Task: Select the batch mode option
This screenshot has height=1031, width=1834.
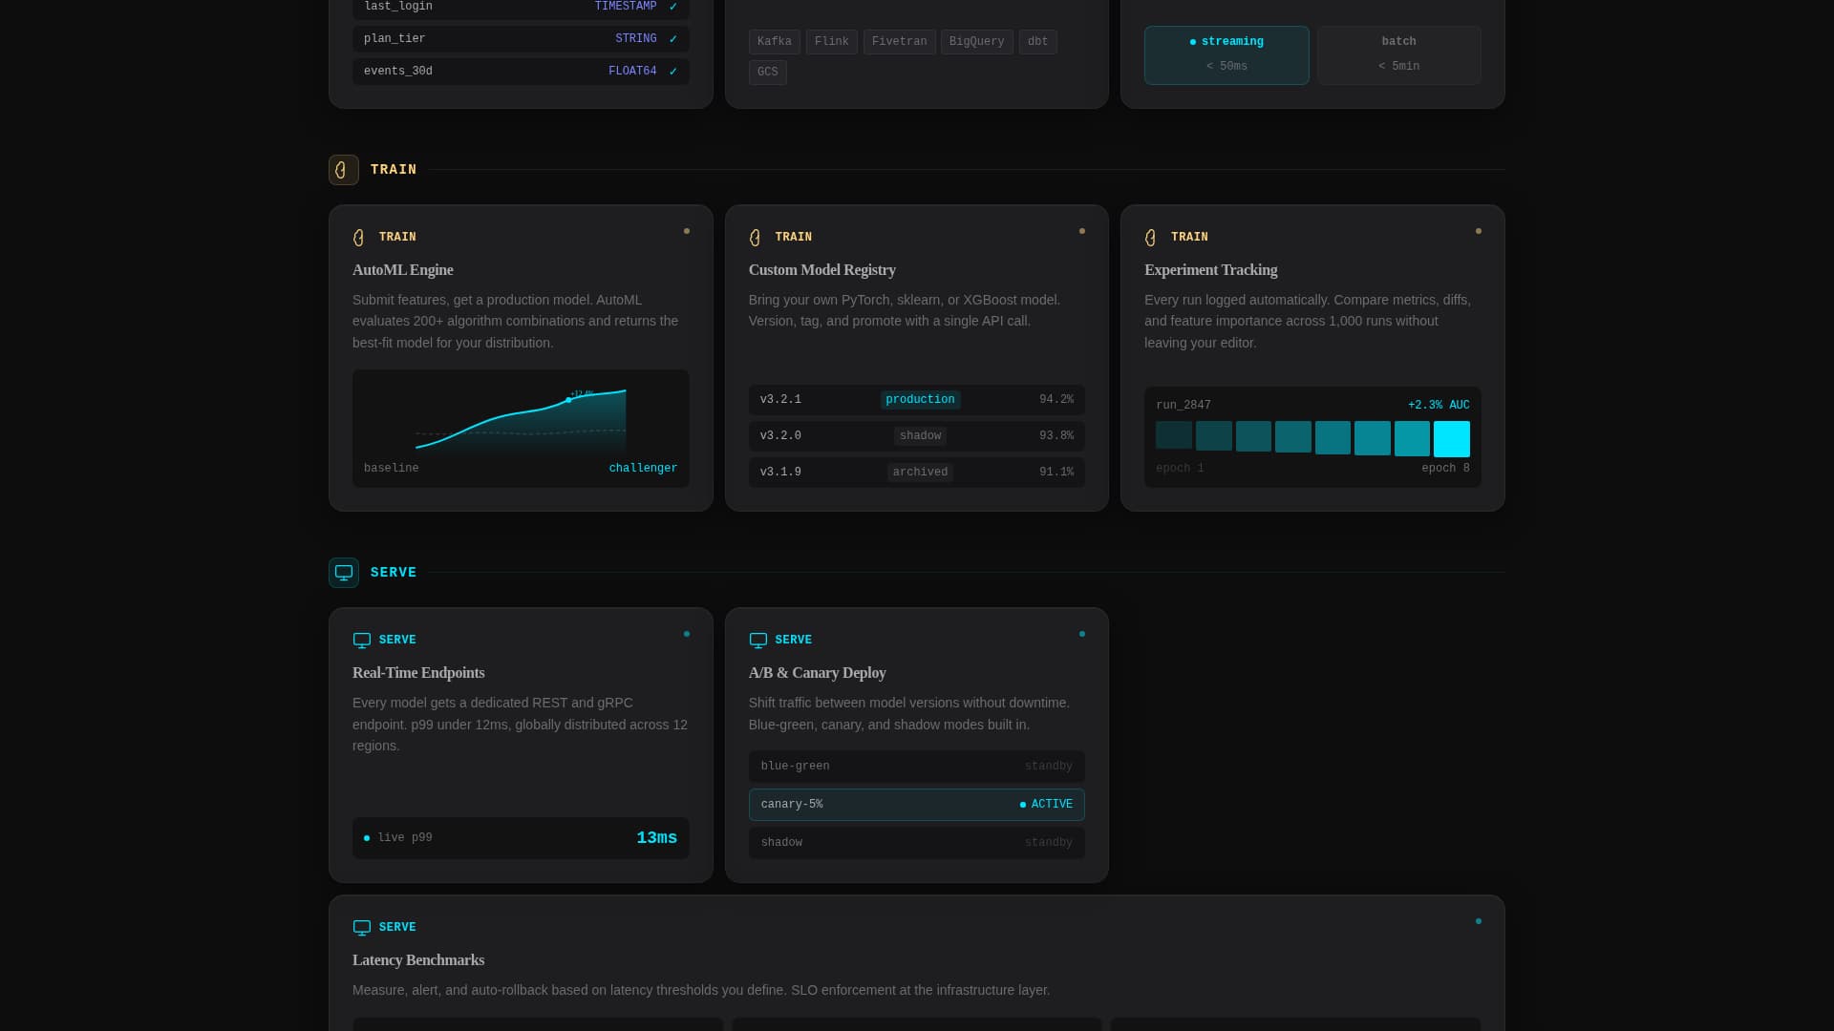Action: pyautogui.click(x=1399, y=55)
